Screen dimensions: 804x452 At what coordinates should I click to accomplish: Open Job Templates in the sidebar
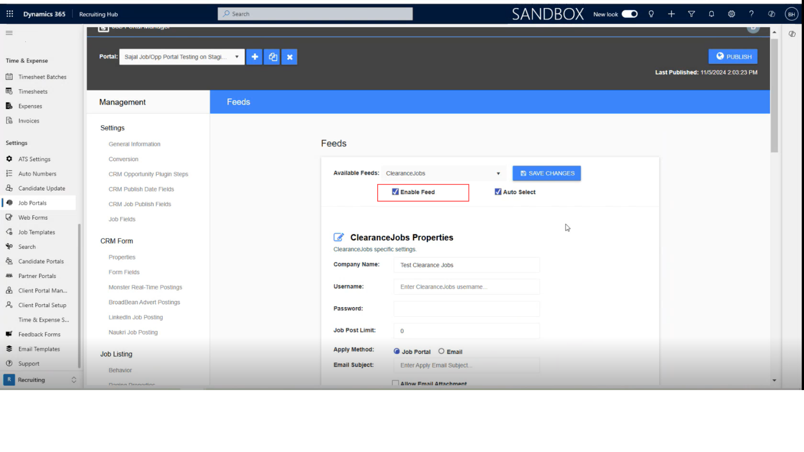[38, 232]
